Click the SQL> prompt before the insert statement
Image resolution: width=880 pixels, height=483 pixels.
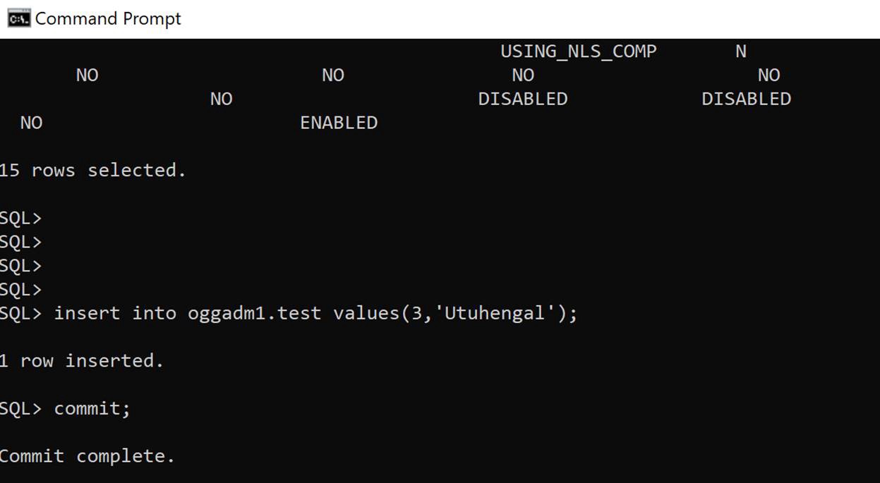pyautogui.click(x=20, y=313)
